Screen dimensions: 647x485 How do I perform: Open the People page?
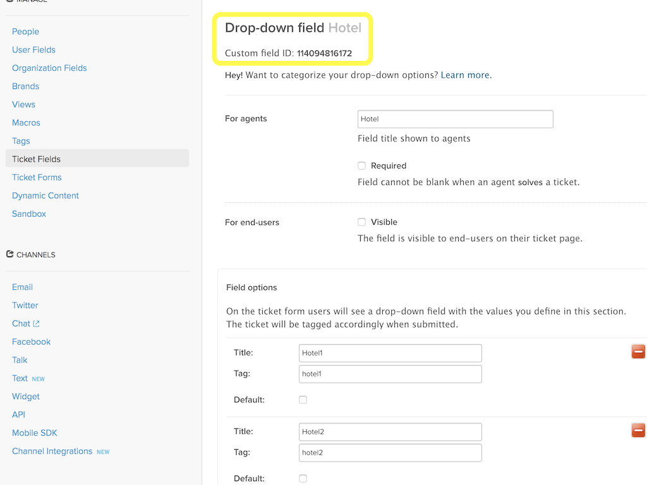point(25,32)
